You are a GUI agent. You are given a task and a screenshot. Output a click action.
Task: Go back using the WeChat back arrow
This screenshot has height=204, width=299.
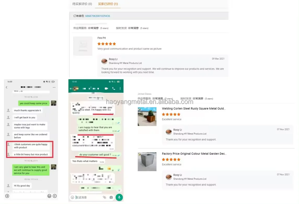click(7, 87)
